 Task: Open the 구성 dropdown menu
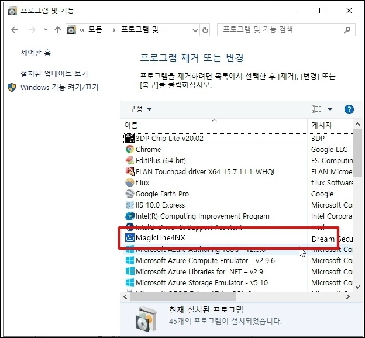140,109
